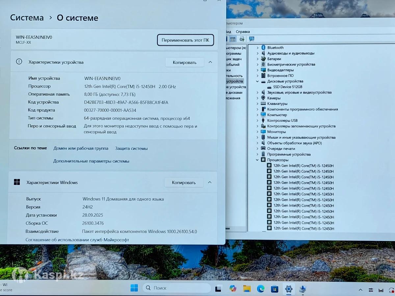Image resolution: width=395 pixels, height=296 pixels.
Task: Show hidden system tray icons
Action: click(360, 290)
